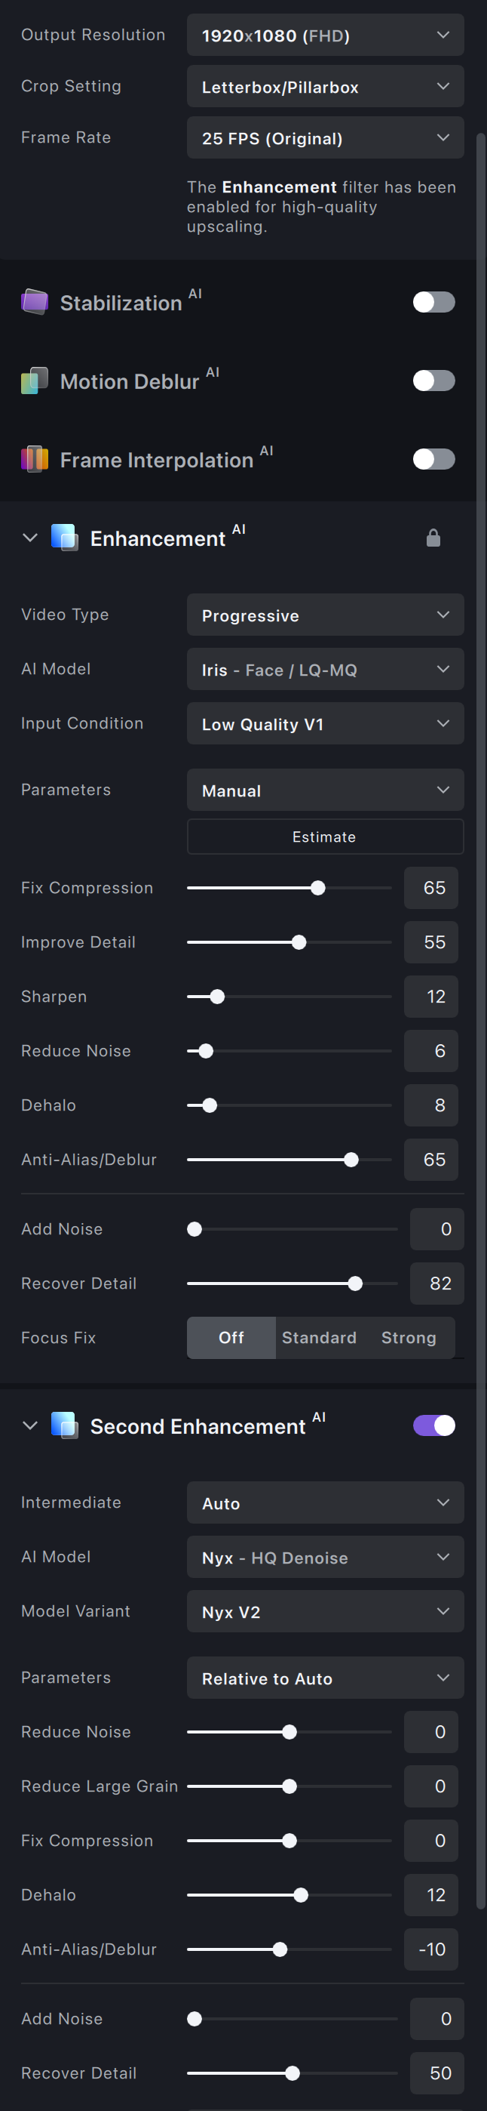Image resolution: width=487 pixels, height=2111 pixels.
Task: Open the Iris AI Model dropdown
Action: pos(325,670)
